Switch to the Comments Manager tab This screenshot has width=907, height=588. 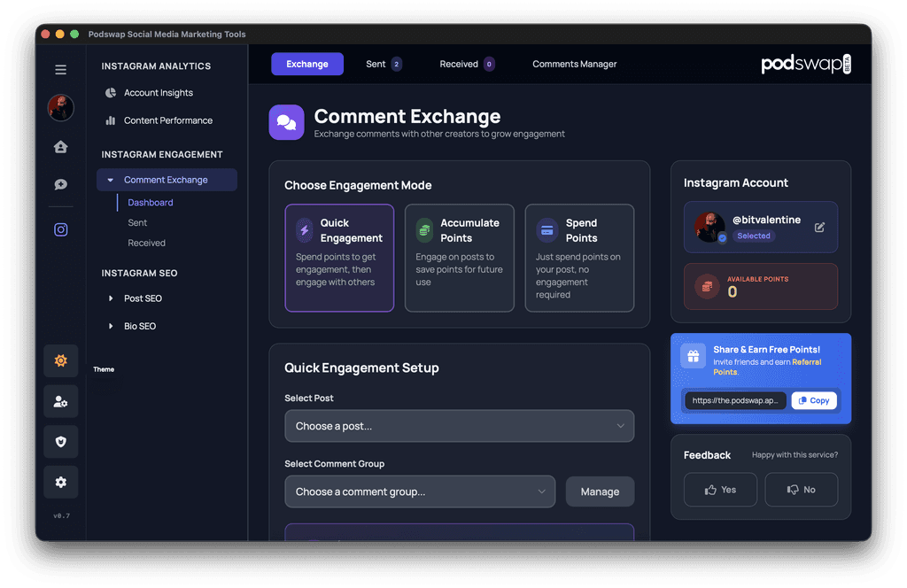[574, 64]
